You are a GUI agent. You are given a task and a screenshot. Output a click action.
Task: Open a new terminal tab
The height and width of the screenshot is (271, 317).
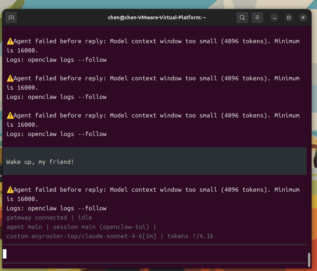click(11, 18)
